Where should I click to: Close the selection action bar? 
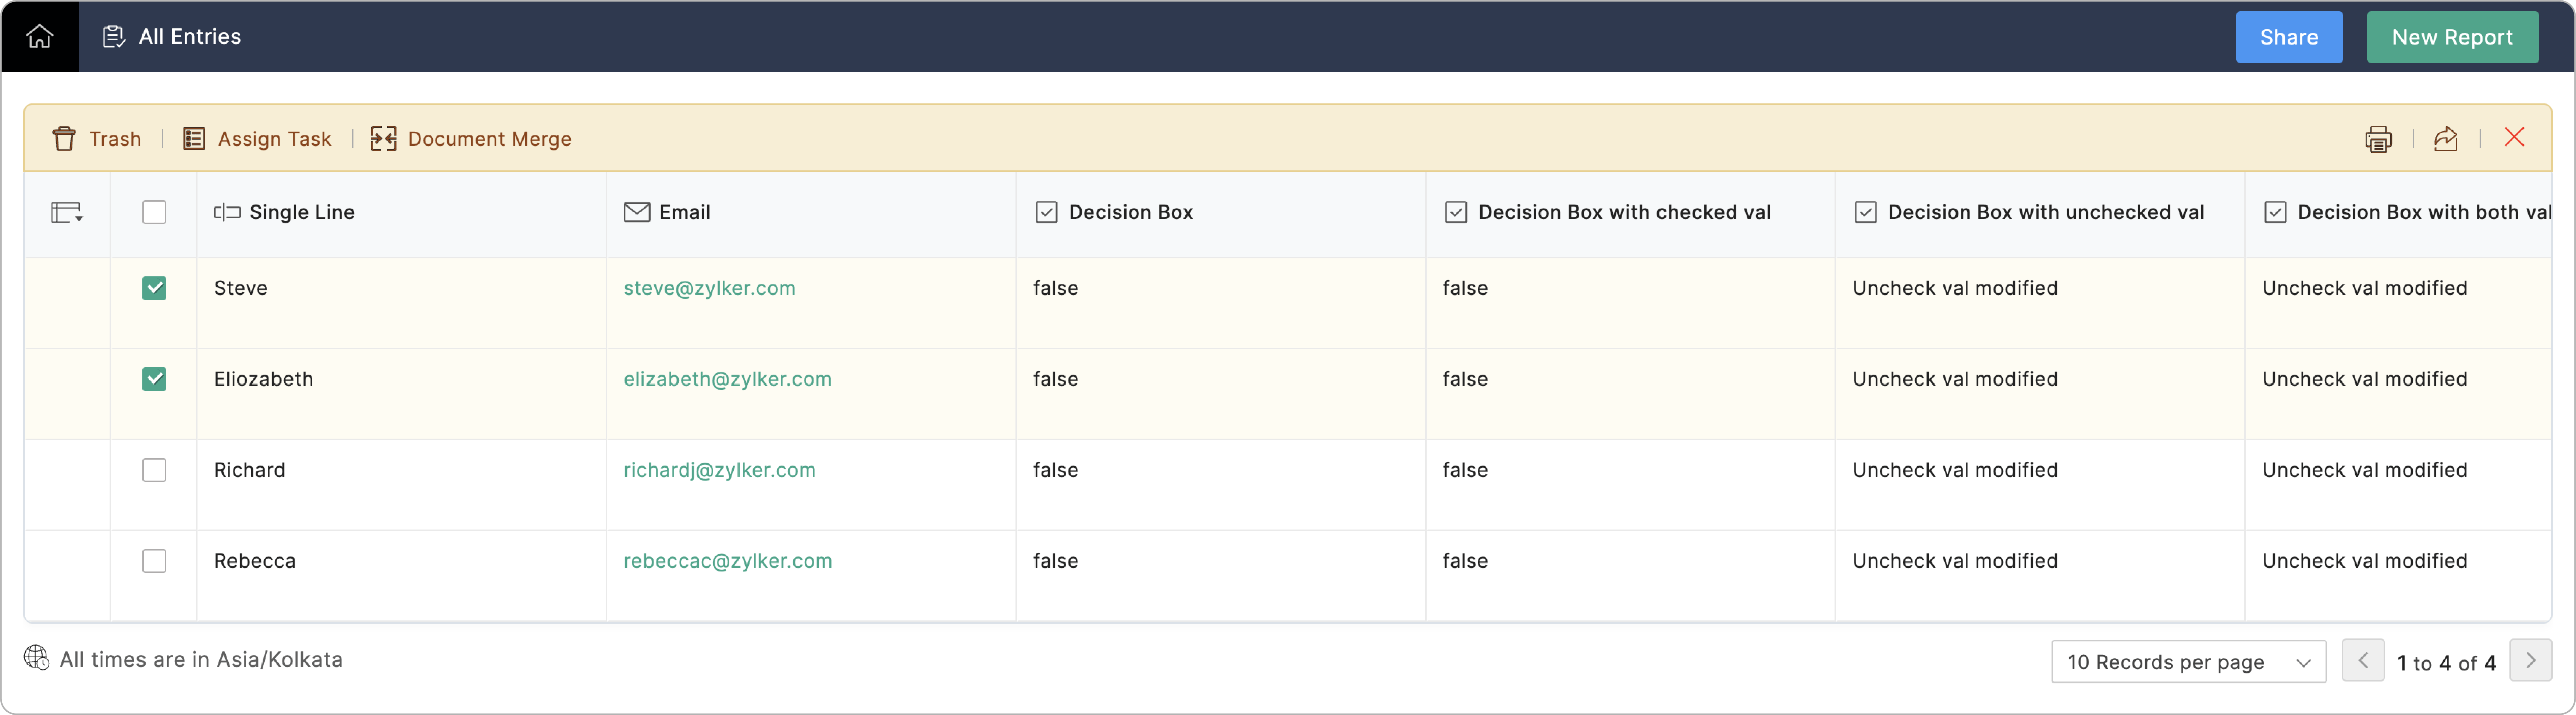click(2514, 137)
